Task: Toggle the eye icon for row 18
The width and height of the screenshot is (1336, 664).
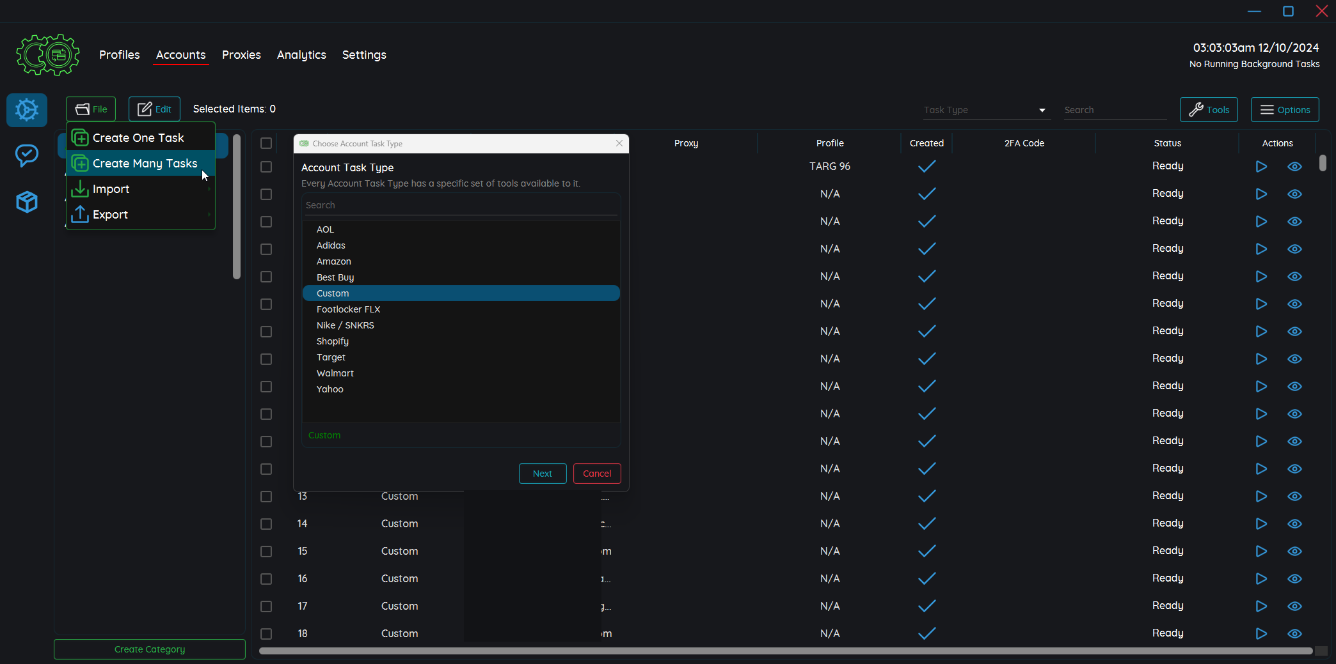Action: (x=1294, y=633)
